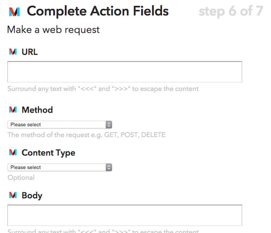Screen dimensions: 271x233
Task: Click the Maker icon next to URL
Action: coord(13,51)
